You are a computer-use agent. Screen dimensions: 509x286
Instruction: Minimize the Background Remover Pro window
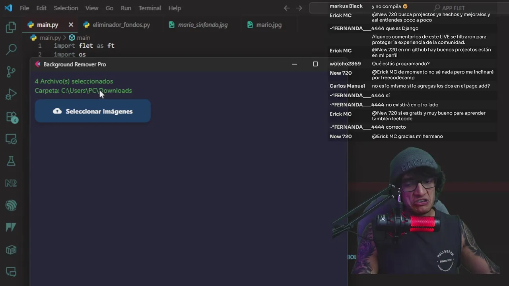295,64
